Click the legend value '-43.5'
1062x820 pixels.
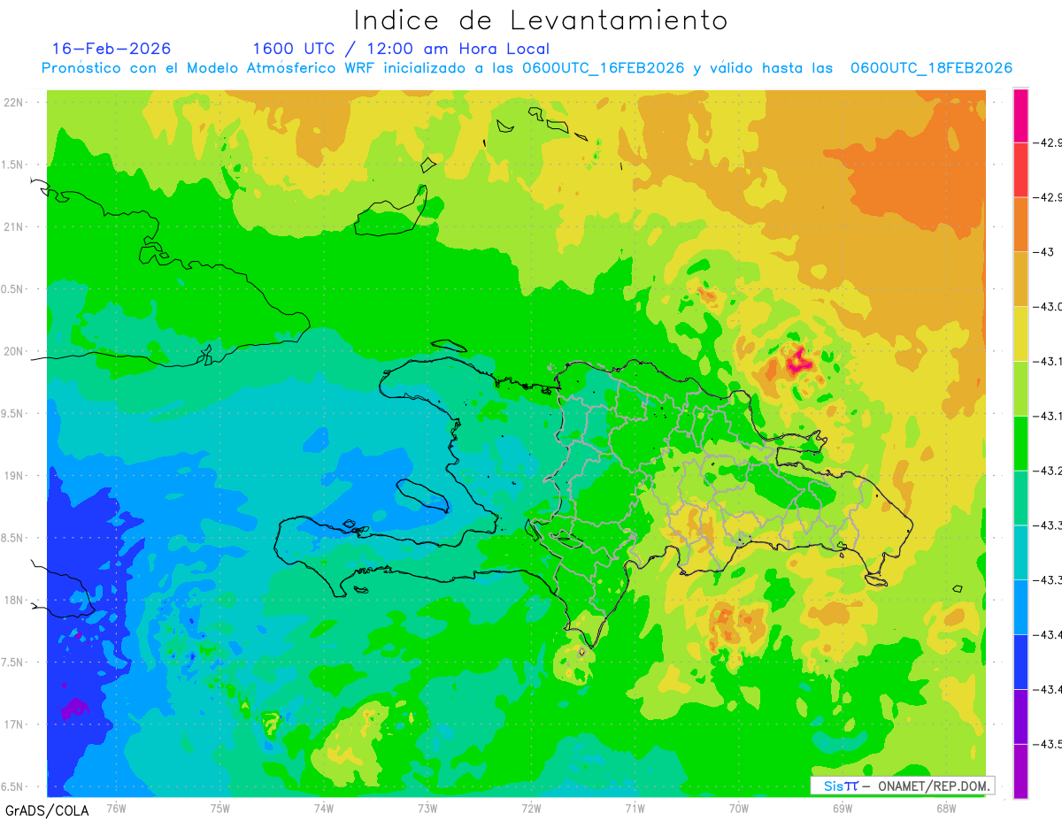(x=1050, y=744)
